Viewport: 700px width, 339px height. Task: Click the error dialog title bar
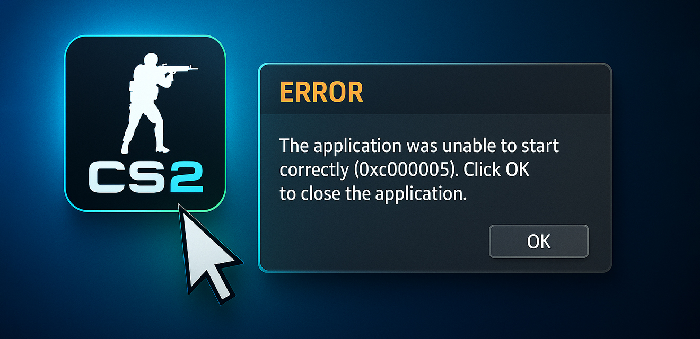pos(435,90)
